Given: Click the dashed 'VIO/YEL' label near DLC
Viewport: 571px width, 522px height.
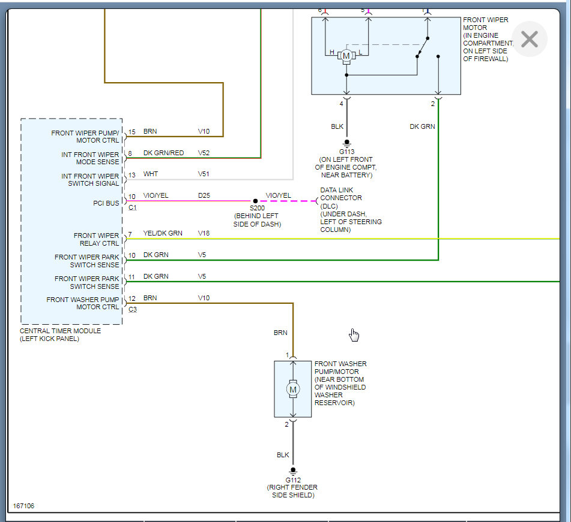Looking at the screenshot, I should (x=278, y=195).
